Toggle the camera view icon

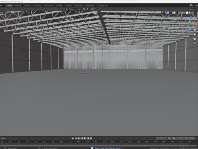tap(195, 39)
